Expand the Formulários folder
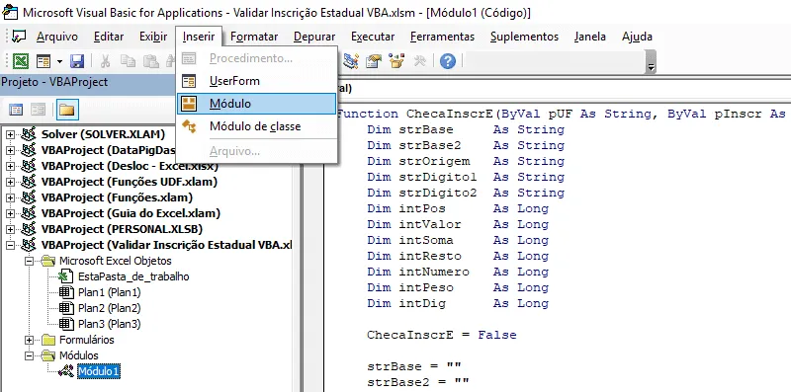Viewport: 791px width, 392px height. (x=30, y=340)
